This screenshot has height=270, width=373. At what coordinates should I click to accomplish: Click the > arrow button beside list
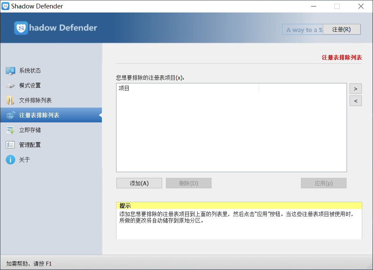[x=356, y=89]
